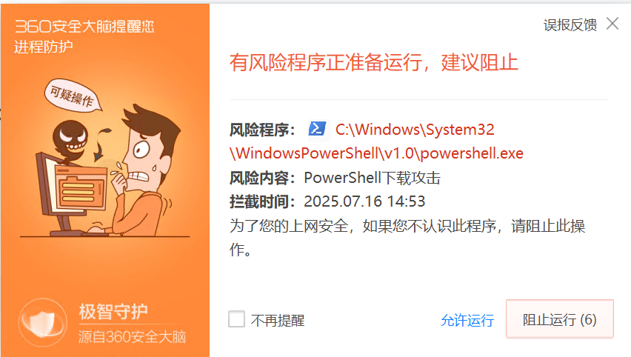Choose 允许运行 to allow the program
Screen dimensions: 631x357
(467, 321)
